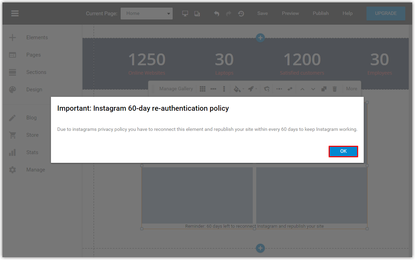415x260 pixels.
Task: Switch to mobile/tablet view icon
Action: pos(197,14)
